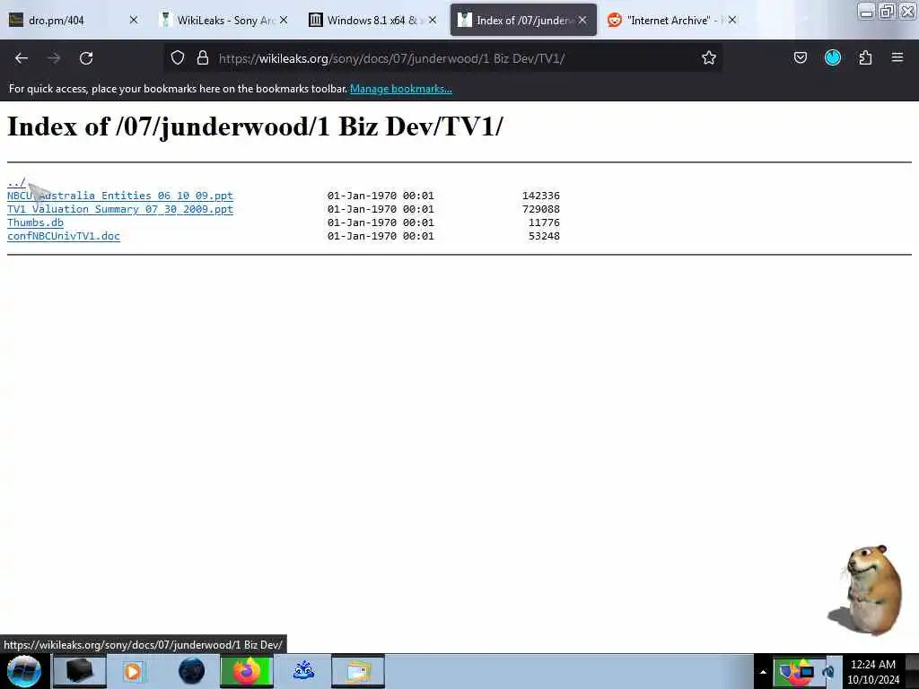Open the volume speaker tray icon
The width and height of the screenshot is (919, 689).
point(828,672)
